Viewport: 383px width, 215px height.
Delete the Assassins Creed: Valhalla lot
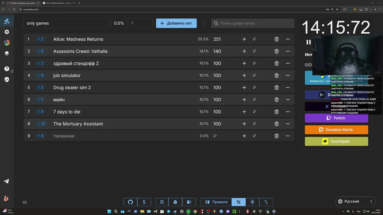tap(276, 51)
